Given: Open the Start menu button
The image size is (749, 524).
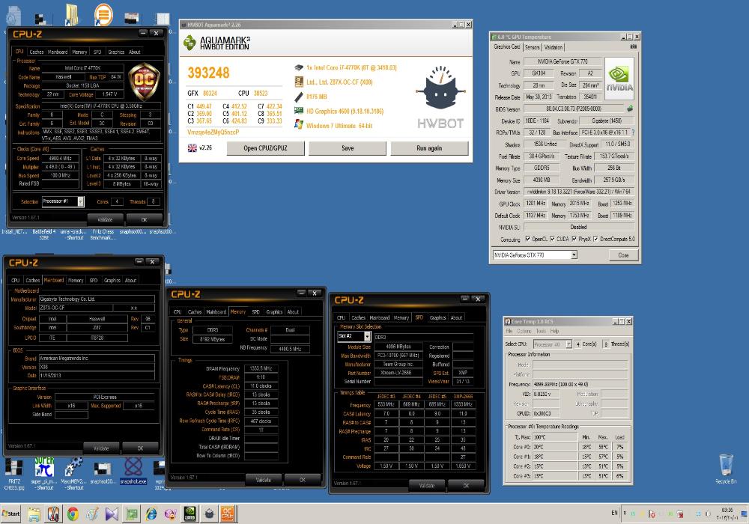Looking at the screenshot, I should tap(10, 514).
